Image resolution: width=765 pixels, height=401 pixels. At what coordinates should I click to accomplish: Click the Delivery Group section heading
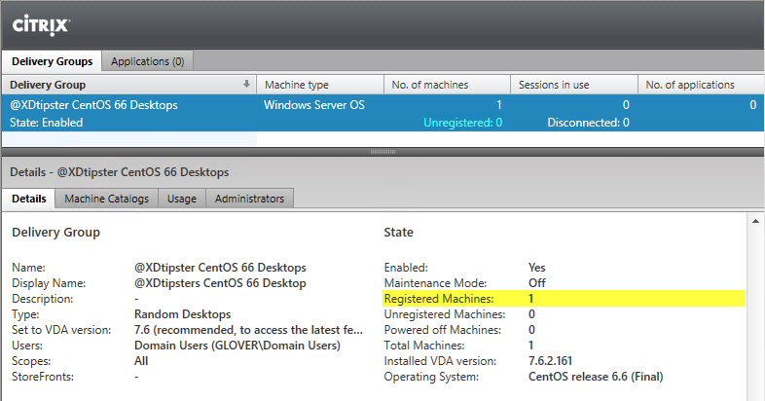click(56, 233)
